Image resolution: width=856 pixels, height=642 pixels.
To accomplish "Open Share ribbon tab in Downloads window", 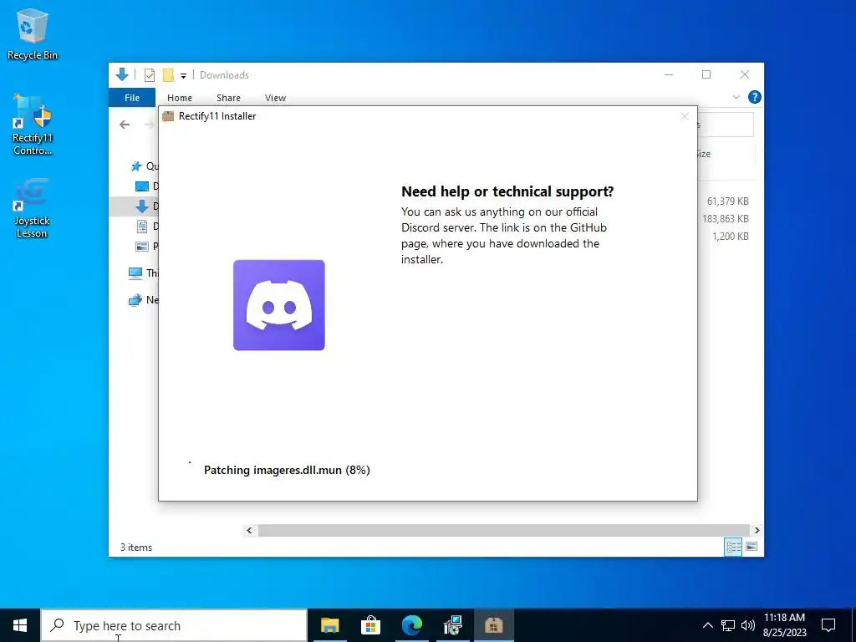I will (228, 98).
